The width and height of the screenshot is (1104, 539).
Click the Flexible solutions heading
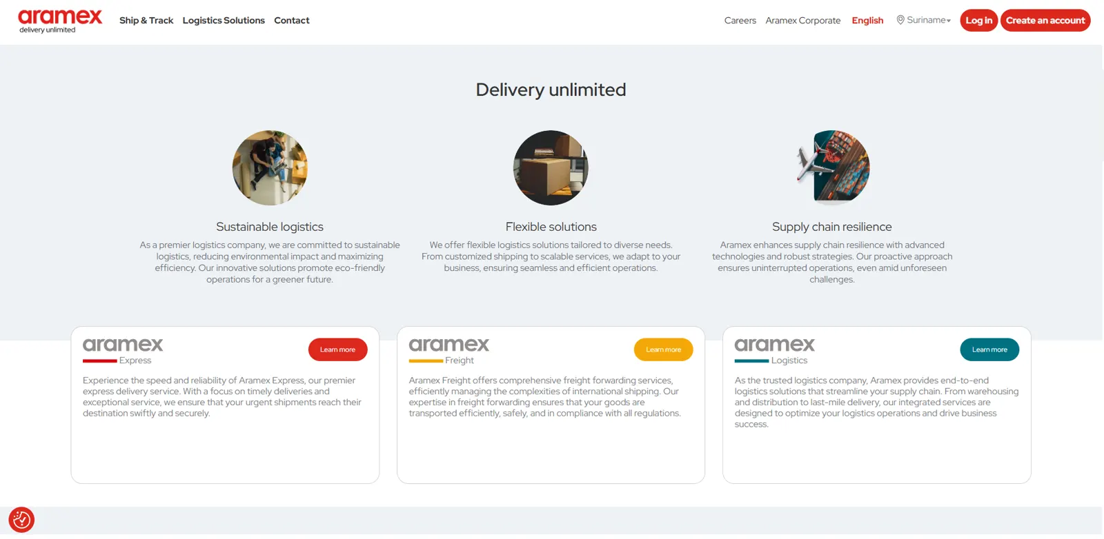[x=551, y=227]
